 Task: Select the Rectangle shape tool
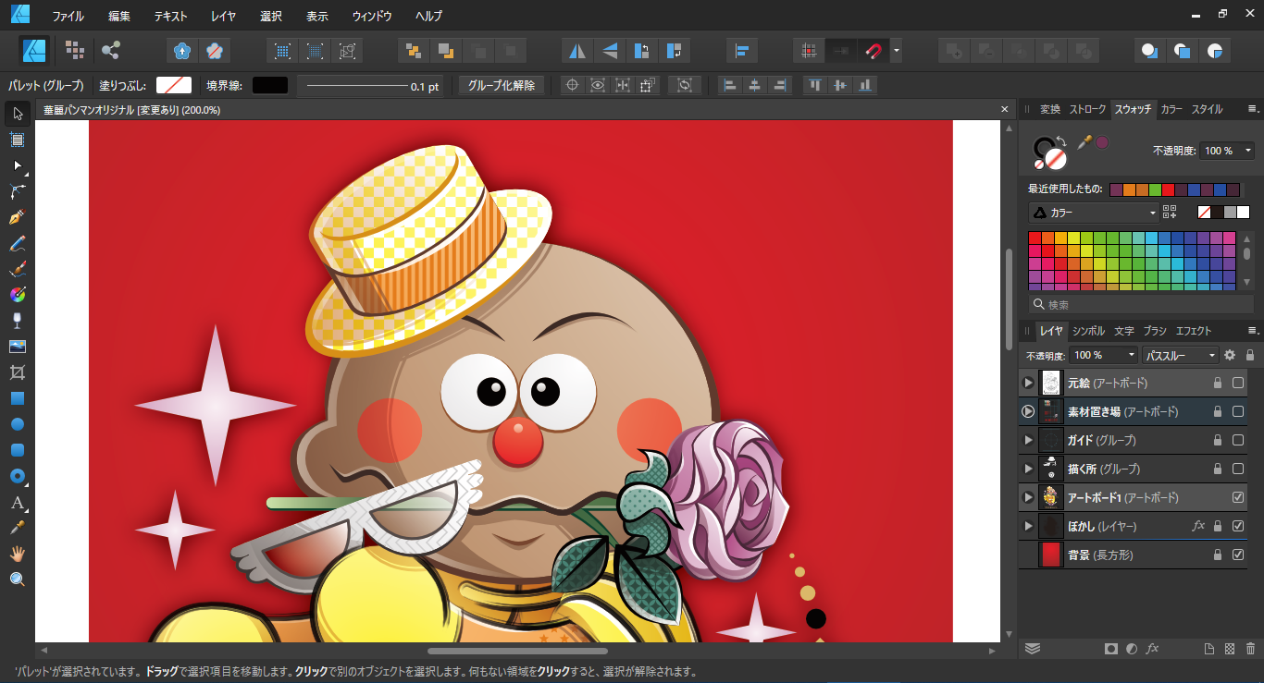pos(17,398)
